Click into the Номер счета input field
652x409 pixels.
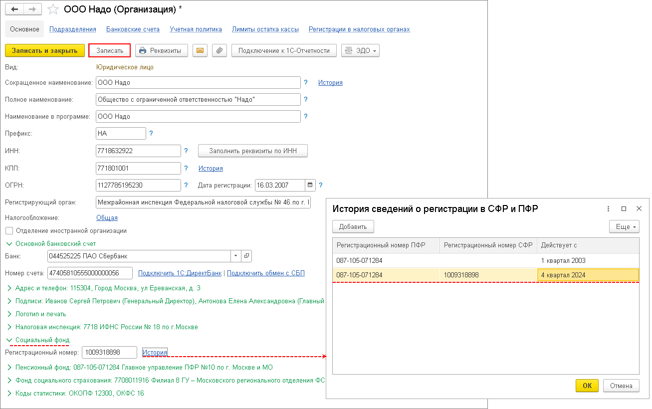pyautogui.click(x=90, y=273)
